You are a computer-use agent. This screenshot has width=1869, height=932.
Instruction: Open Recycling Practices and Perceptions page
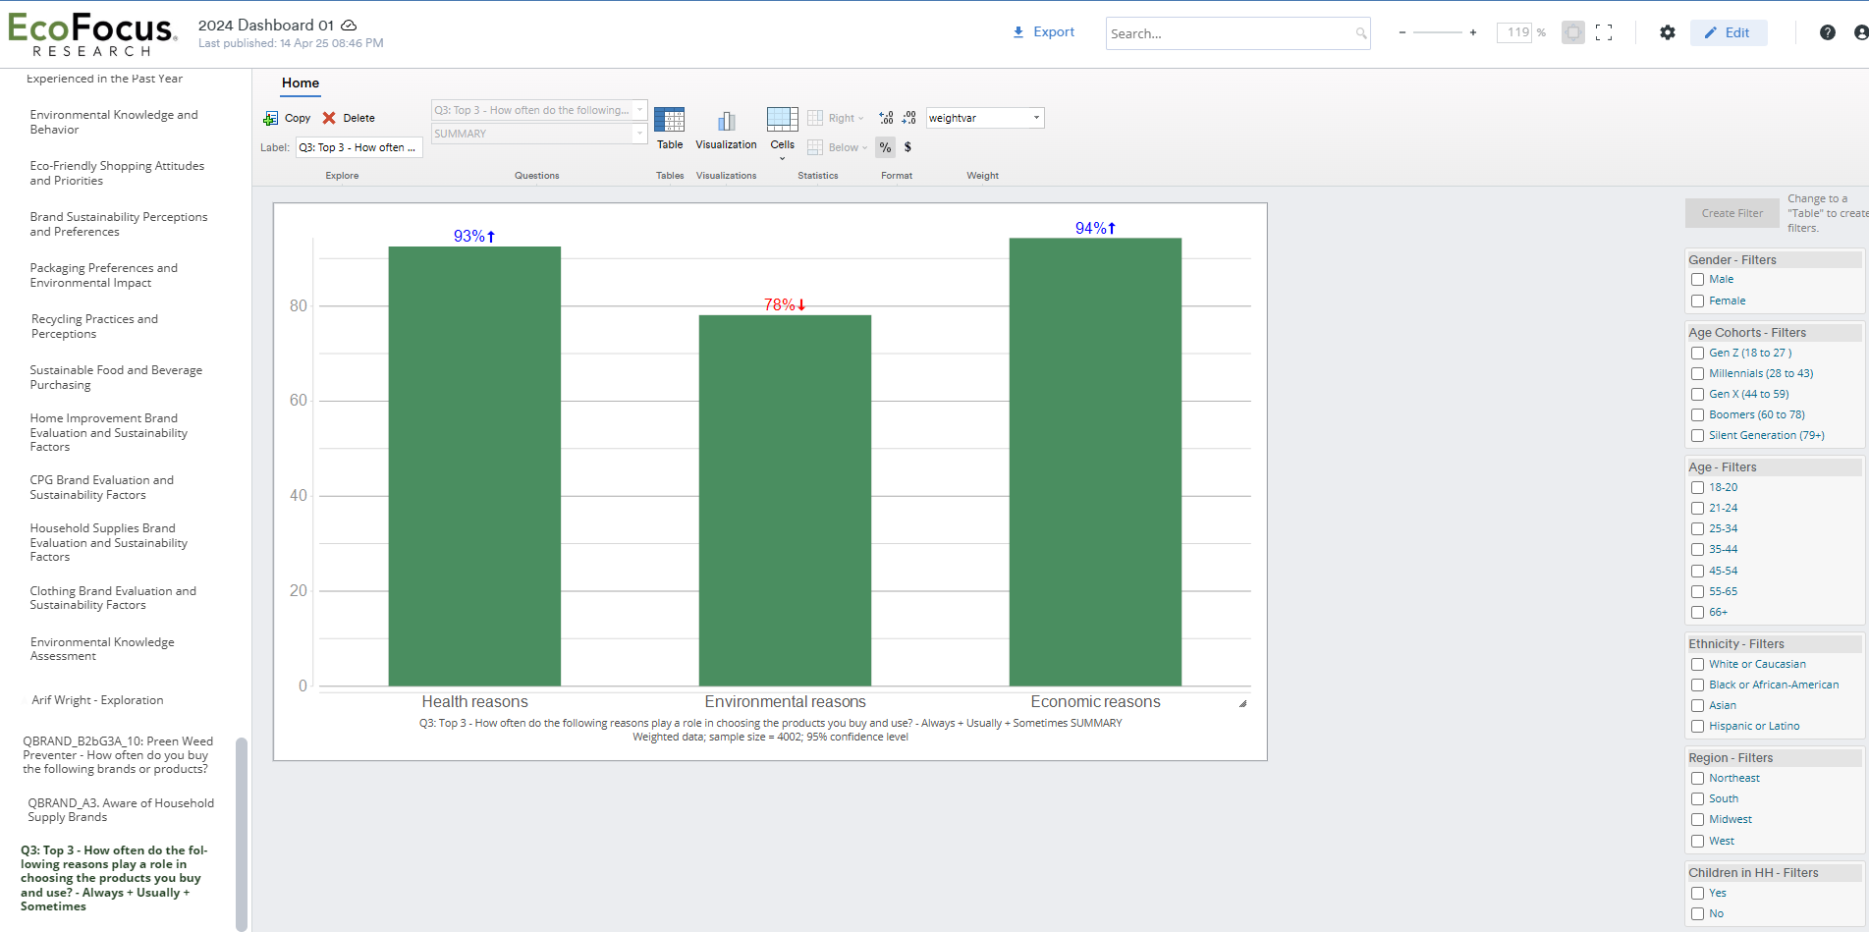[x=94, y=326]
